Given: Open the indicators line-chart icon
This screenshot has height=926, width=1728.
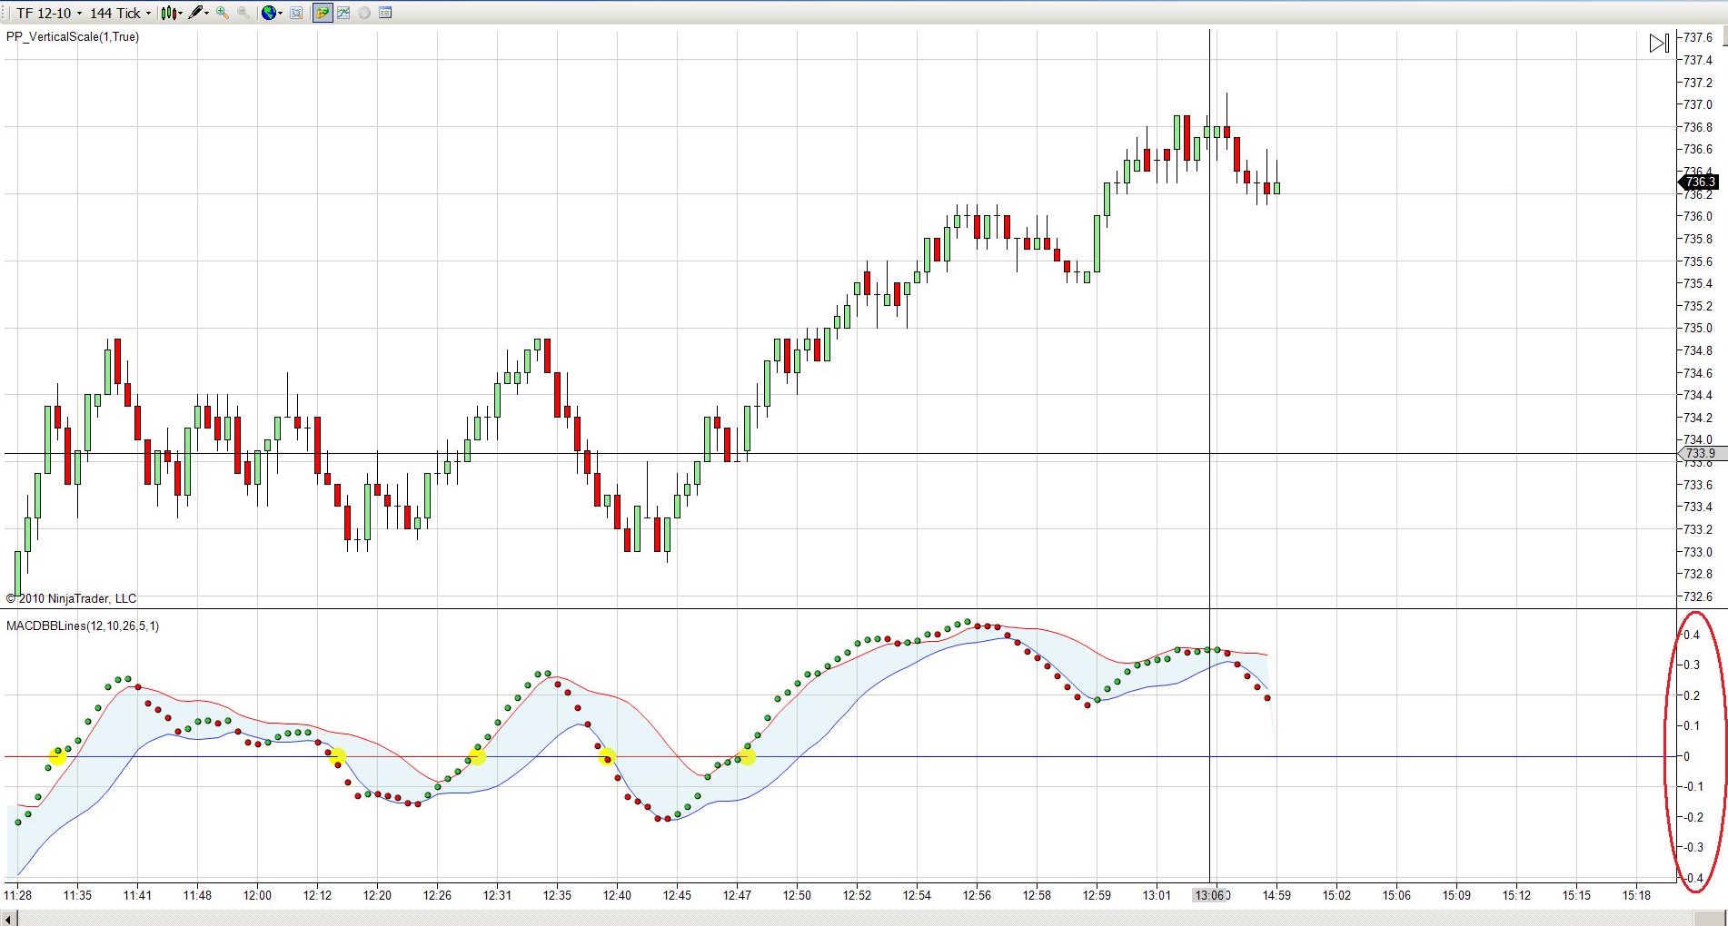Looking at the screenshot, I should [343, 13].
